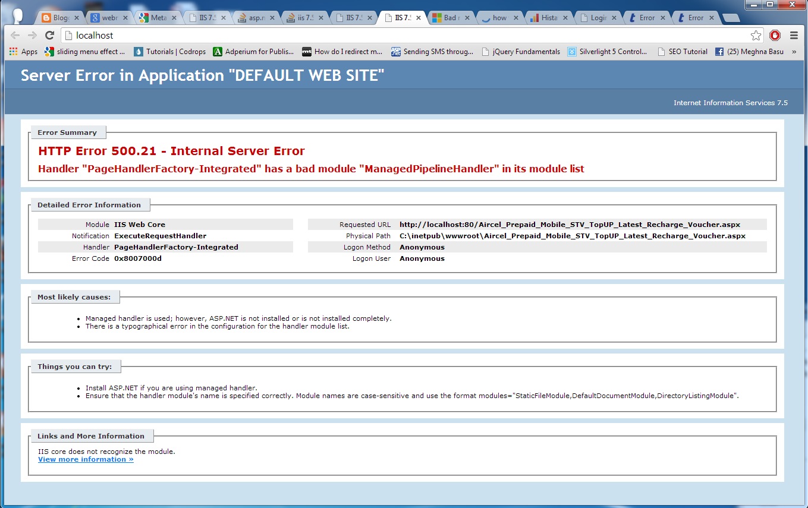The height and width of the screenshot is (508, 808).
Task: Open the '(25) Meghna Basu' Facebook bookmark
Action: click(749, 52)
